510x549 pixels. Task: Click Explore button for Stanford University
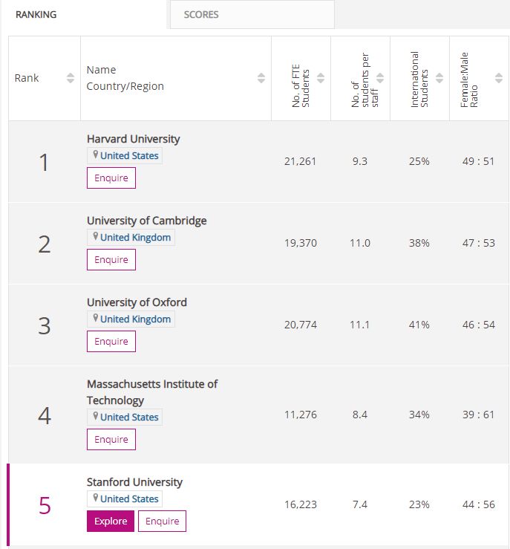click(x=111, y=522)
